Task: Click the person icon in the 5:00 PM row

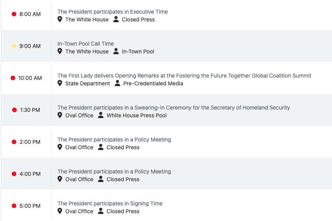Action: (x=101, y=211)
